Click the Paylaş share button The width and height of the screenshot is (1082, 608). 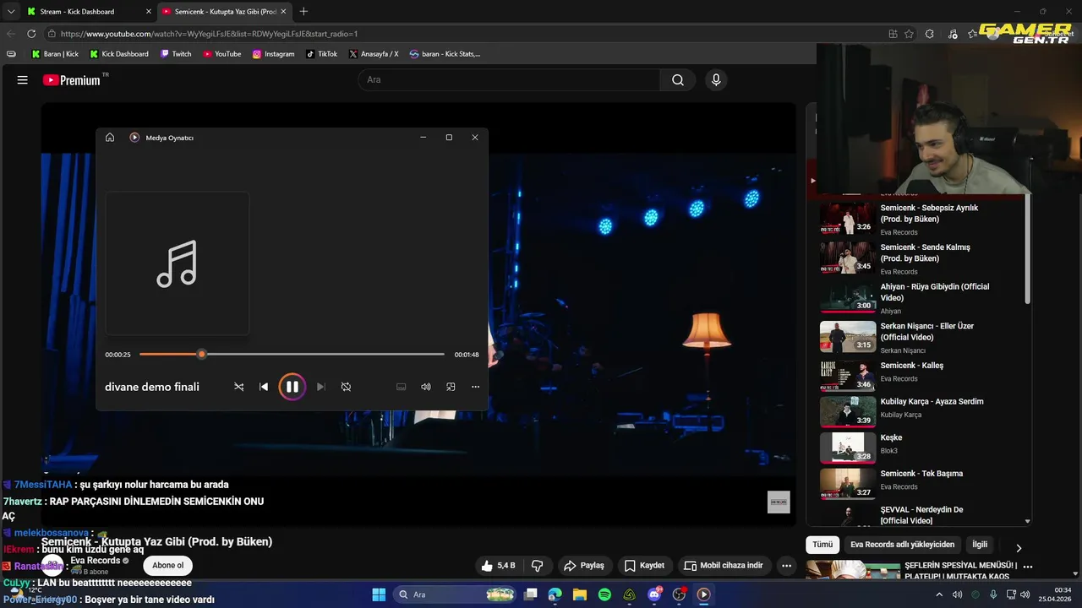[584, 566]
